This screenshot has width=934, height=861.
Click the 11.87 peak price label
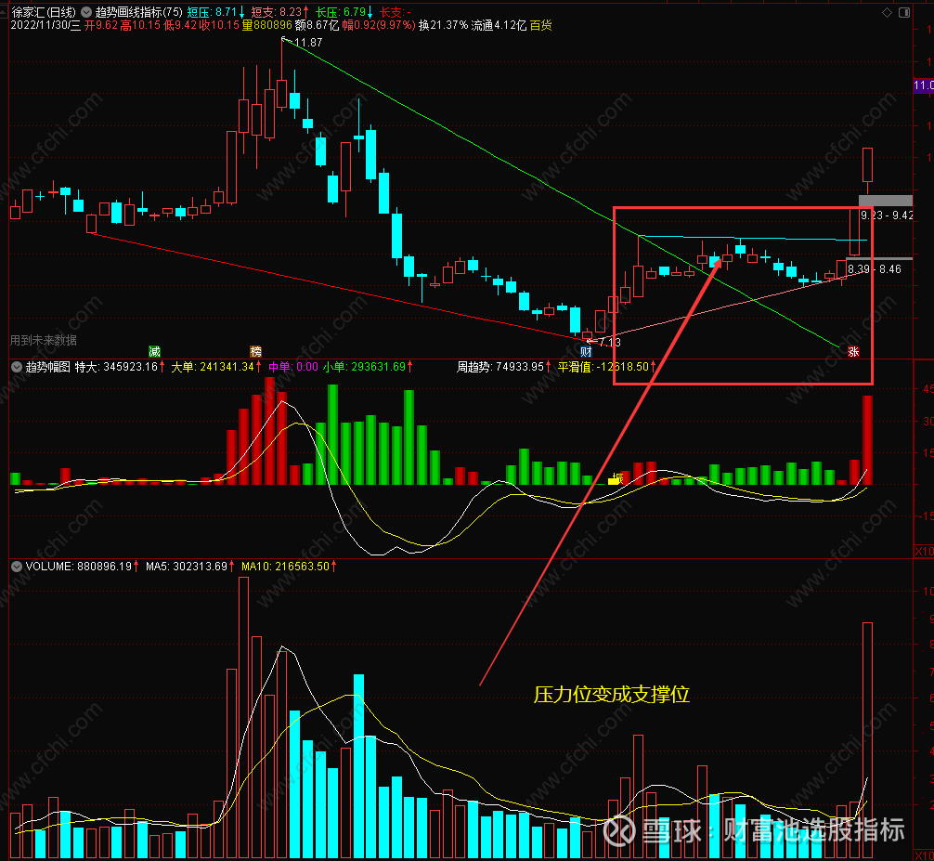[x=308, y=43]
